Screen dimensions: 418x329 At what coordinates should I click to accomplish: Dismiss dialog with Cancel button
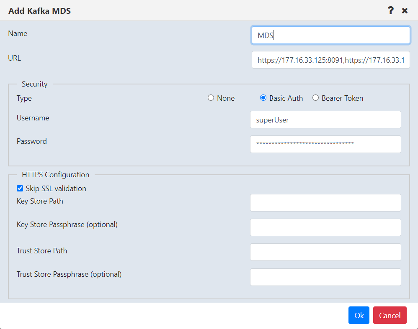coord(390,315)
